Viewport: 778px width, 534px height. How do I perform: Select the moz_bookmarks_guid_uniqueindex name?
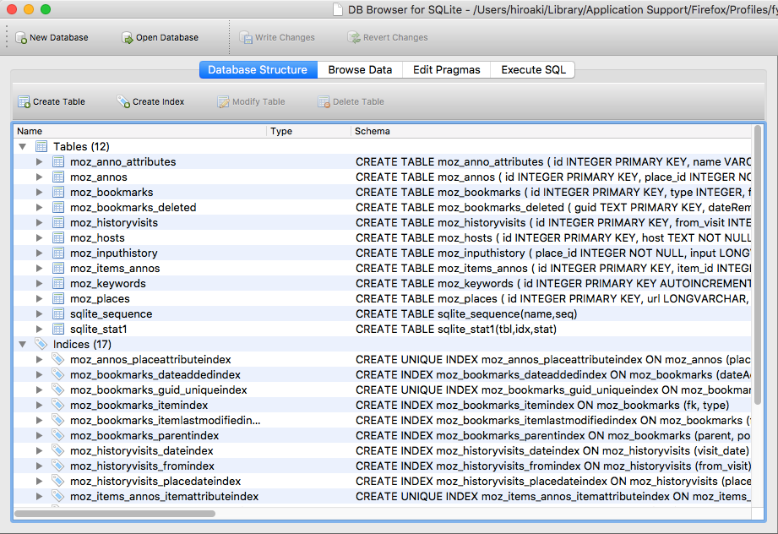coord(158,390)
